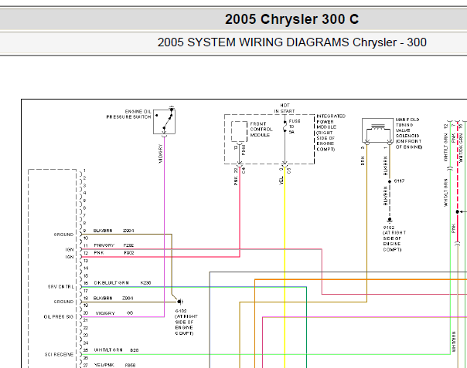Click the '2005 SYSTEM WIRING DIAGRAMS Chrysler - 300' heading
This screenshot has height=368, width=467.
pos(292,42)
